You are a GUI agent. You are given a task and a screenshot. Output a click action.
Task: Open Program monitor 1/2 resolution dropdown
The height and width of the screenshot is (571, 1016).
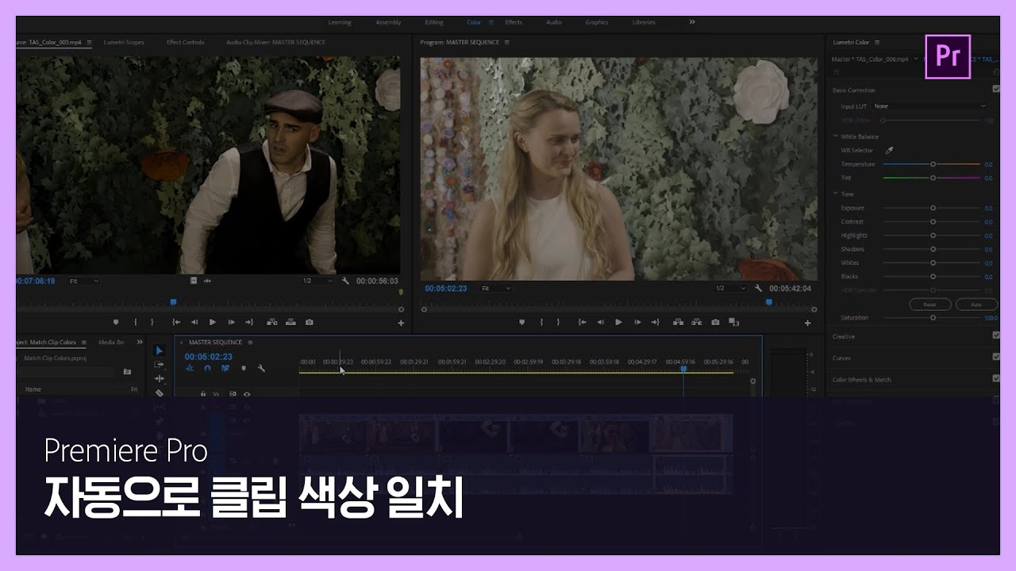(730, 289)
